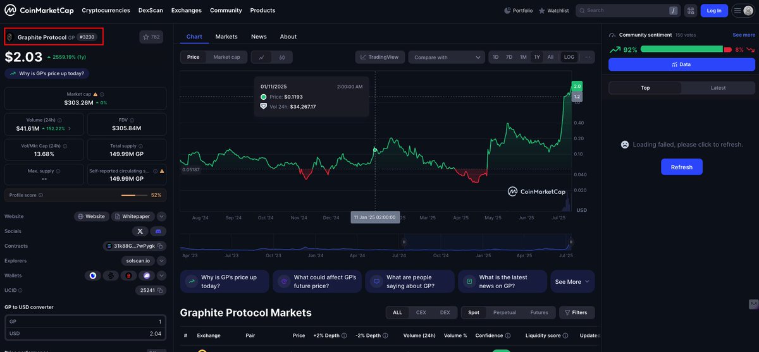Click the Graphite Protocol coin logo
759x352 pixels.
pyautogui.click(x=9, y=37)
